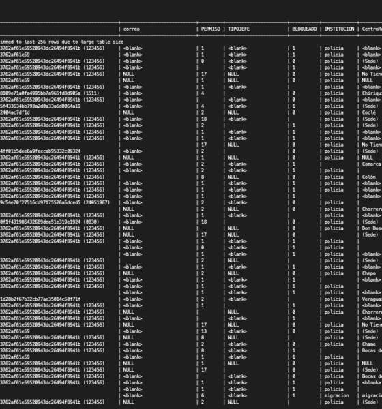Click hash starting with 5f433634bb79
This screenshot has width=382, height=409.
(40, 106)
